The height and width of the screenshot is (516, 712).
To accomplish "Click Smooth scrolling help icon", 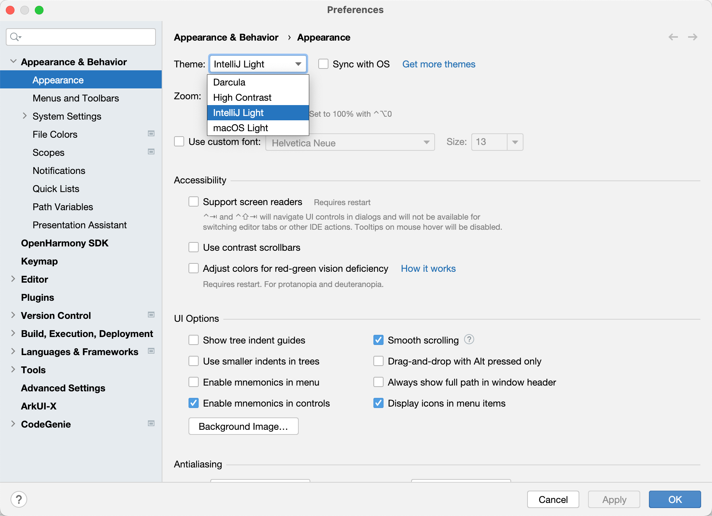I will pos(469,339).
